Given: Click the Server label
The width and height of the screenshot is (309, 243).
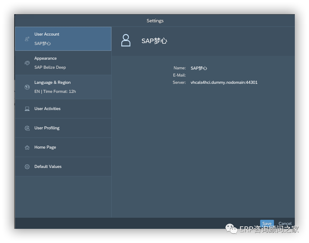Looking at the screenshot, I should coord(179,82).
